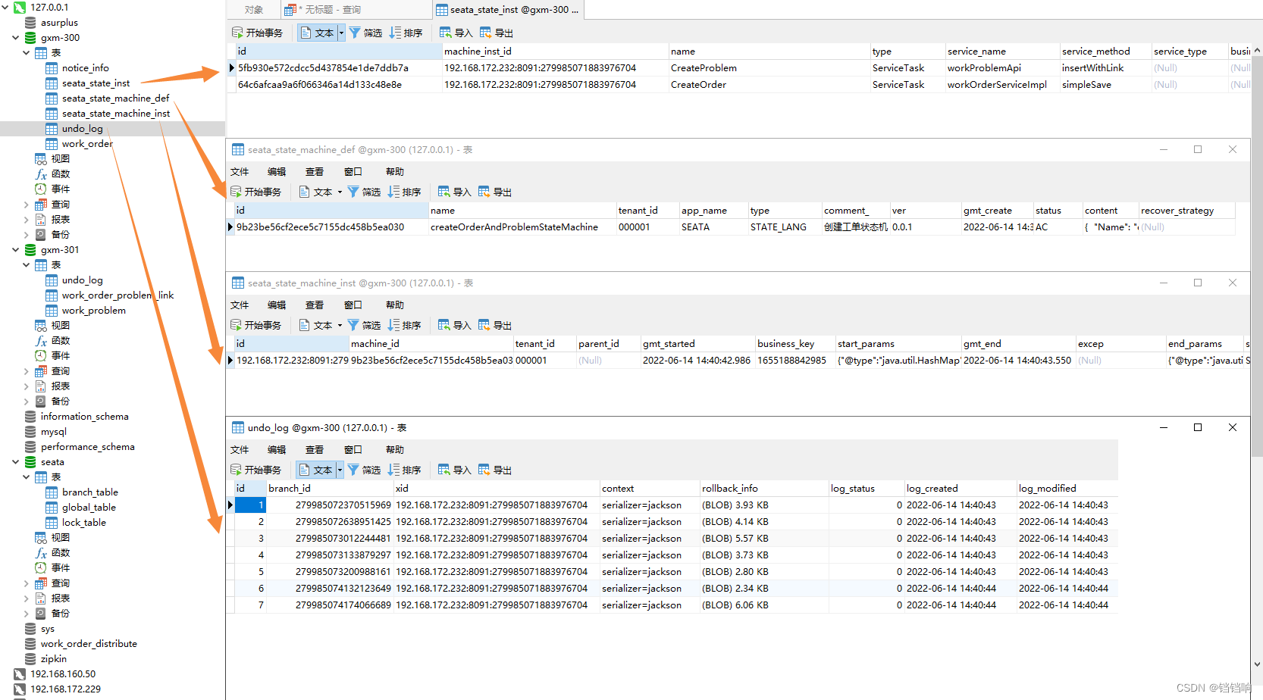
Task: Select branch_table in seata database
Action: (x=89, y=492)
